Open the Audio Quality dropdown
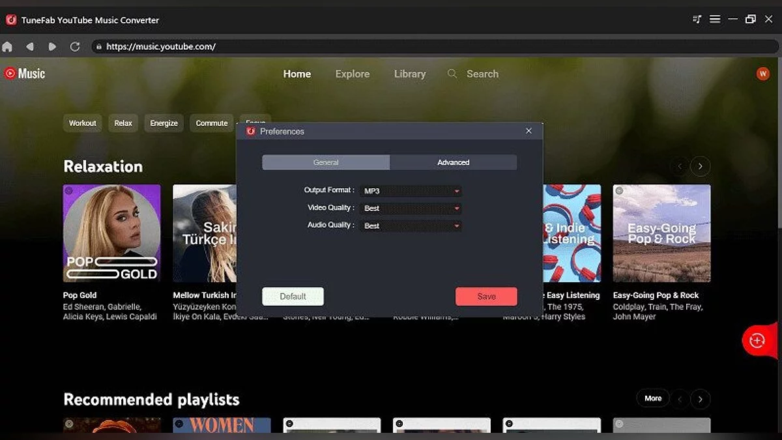Screen dimensions: 782x440 pyautogui.click(x=412, y=226)
